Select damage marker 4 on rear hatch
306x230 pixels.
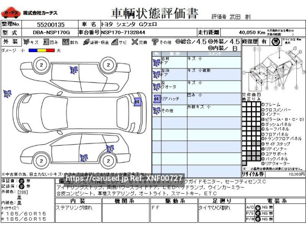click(137, 102)
